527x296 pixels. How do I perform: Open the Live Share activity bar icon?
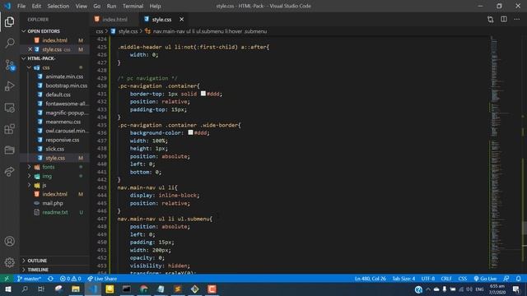[x=9, y=172]
